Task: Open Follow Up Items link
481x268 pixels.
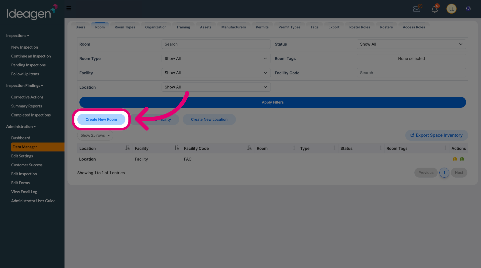Action: tap(25, 74)
